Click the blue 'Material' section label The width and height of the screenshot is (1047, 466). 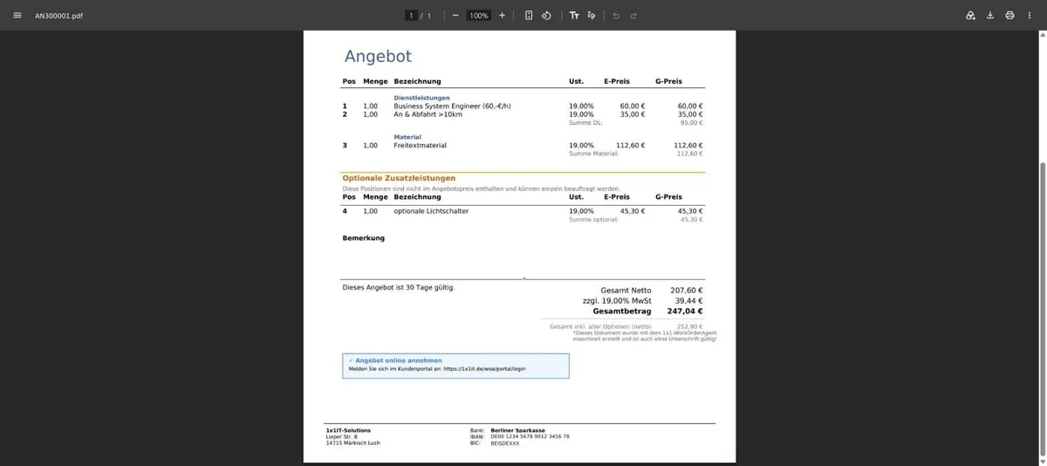click(x=407, y=137)
